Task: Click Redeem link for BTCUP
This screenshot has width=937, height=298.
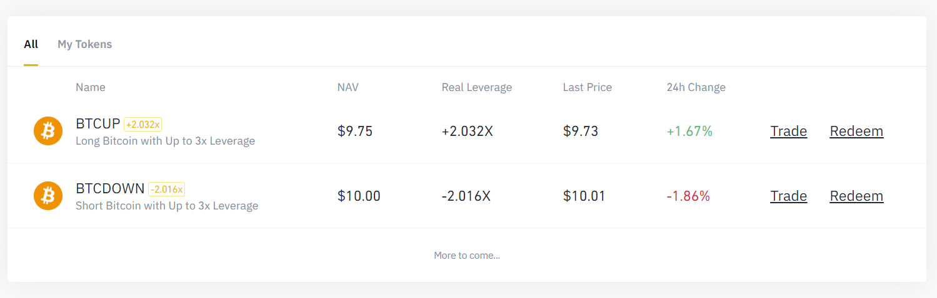Action: 856,131
